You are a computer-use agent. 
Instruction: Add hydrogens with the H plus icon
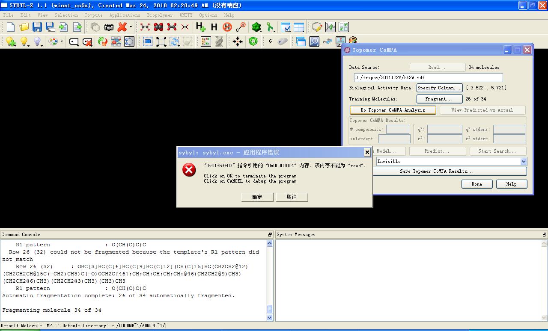pyautogui.click(x=200, y=27)
